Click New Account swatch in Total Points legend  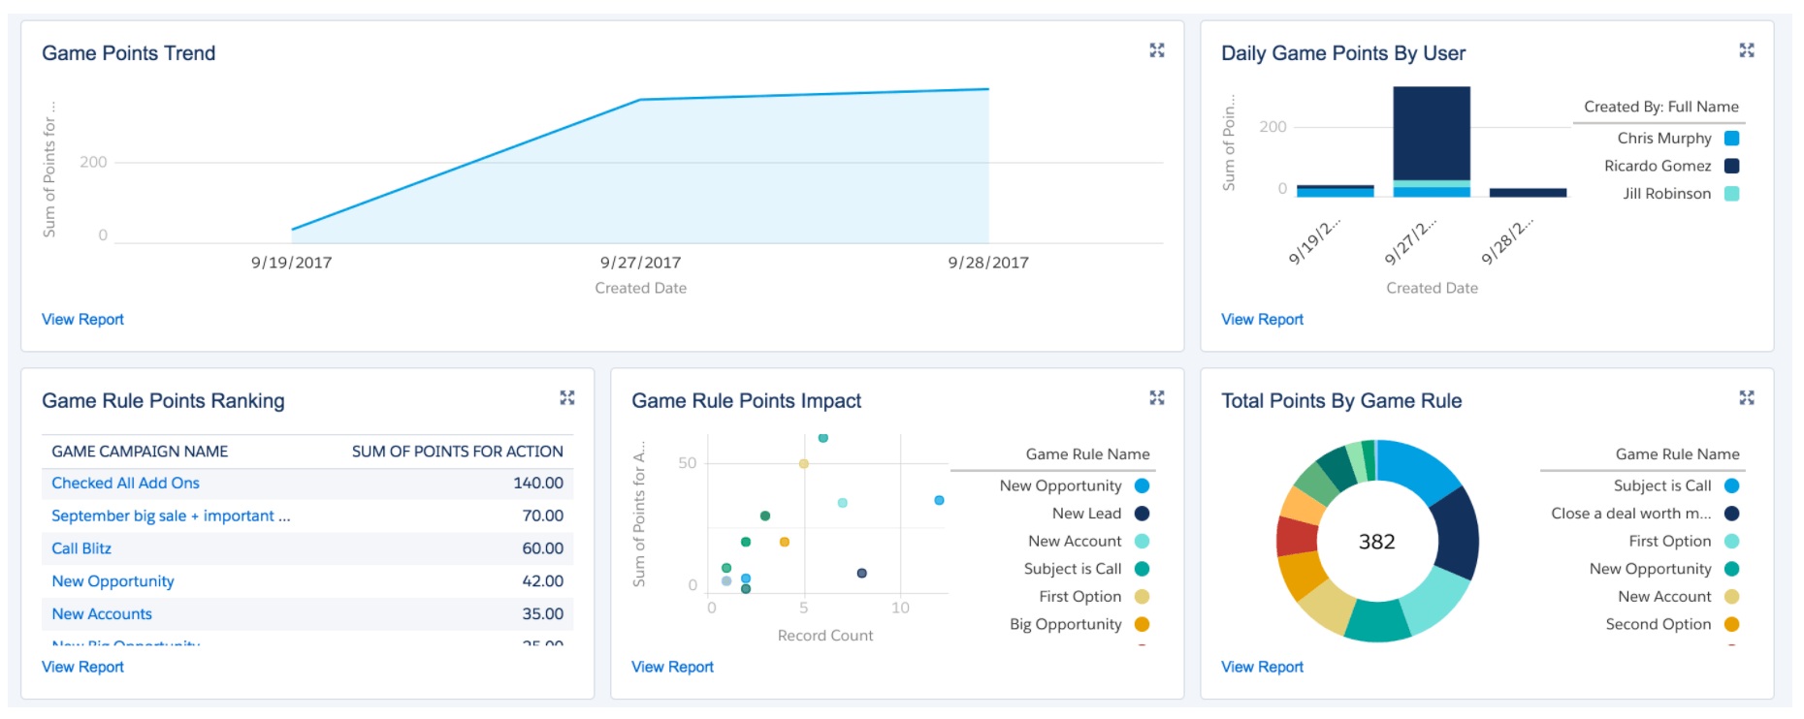[1731, 597]
